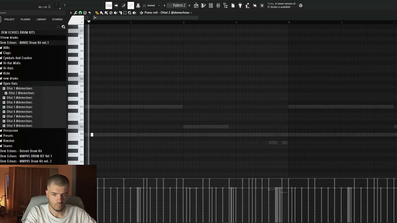Click the newer FL Studio version notice
This screenshot has width=397, height=223.
tap(281, 5)
